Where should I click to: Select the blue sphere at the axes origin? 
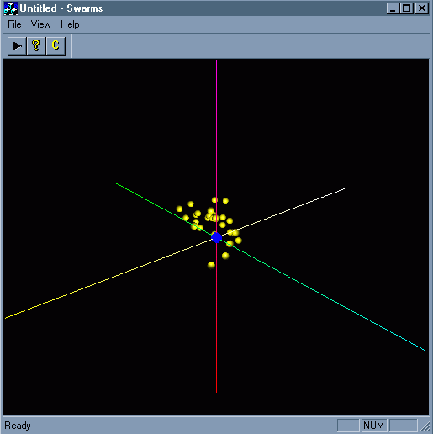[216, 238]
